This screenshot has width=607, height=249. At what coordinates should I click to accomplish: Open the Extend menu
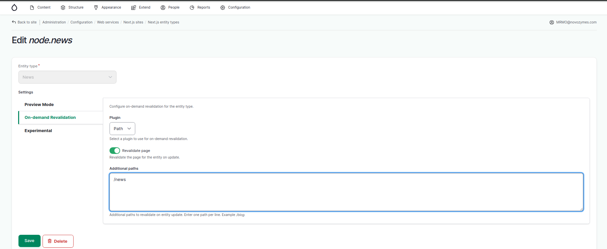tap(141, 7)
